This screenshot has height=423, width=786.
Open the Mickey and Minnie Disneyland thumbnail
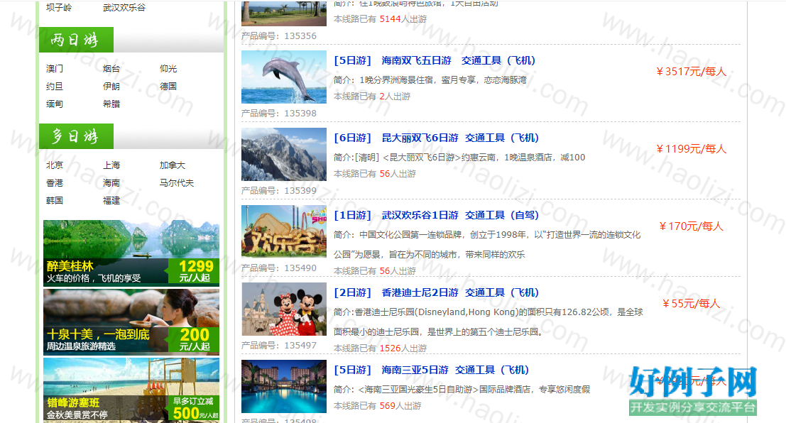coord(284,309)
